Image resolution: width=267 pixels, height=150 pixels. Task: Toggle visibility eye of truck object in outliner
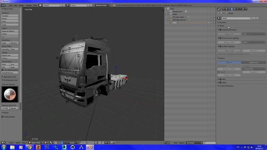(209, 22)
